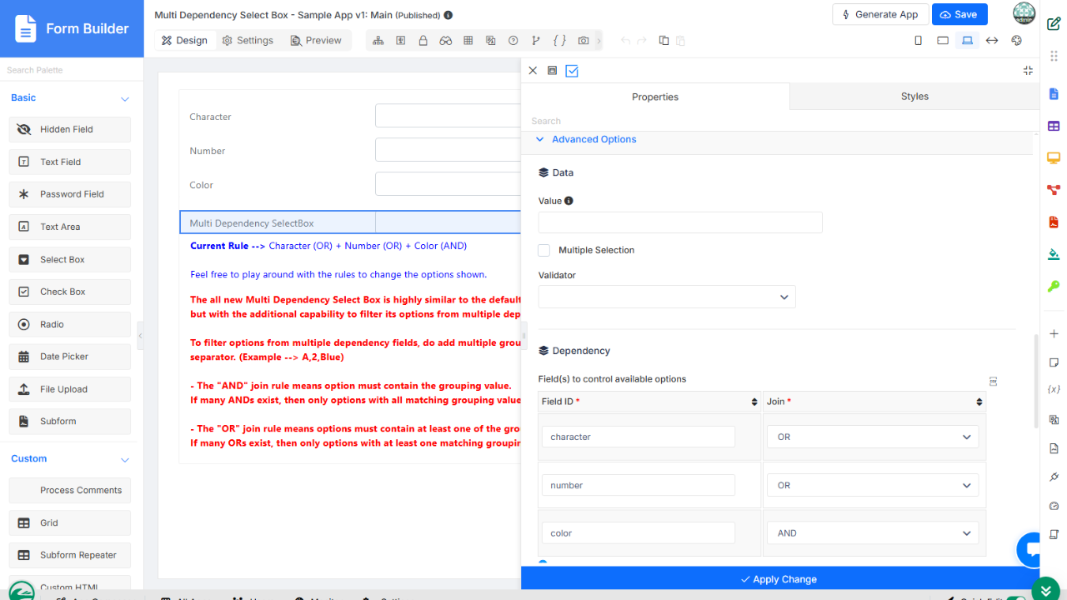The height and width of the screenshot is (600, 1067).
Task: Collapse the properties panel with shrink icon
Action: pos(1028,71)
